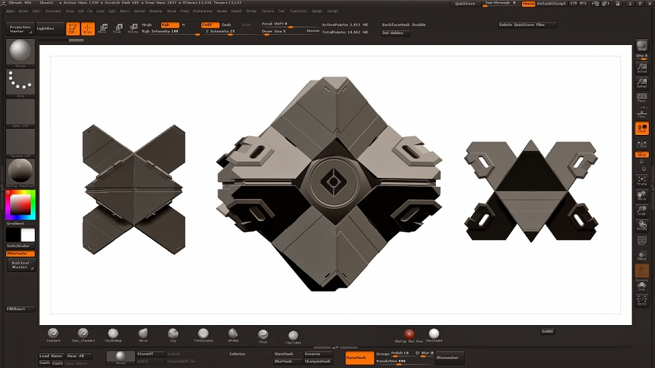Open the Zplugin menu
This screenshot has width=655, height=368.
pyautogui.click(x=317, y=12)
